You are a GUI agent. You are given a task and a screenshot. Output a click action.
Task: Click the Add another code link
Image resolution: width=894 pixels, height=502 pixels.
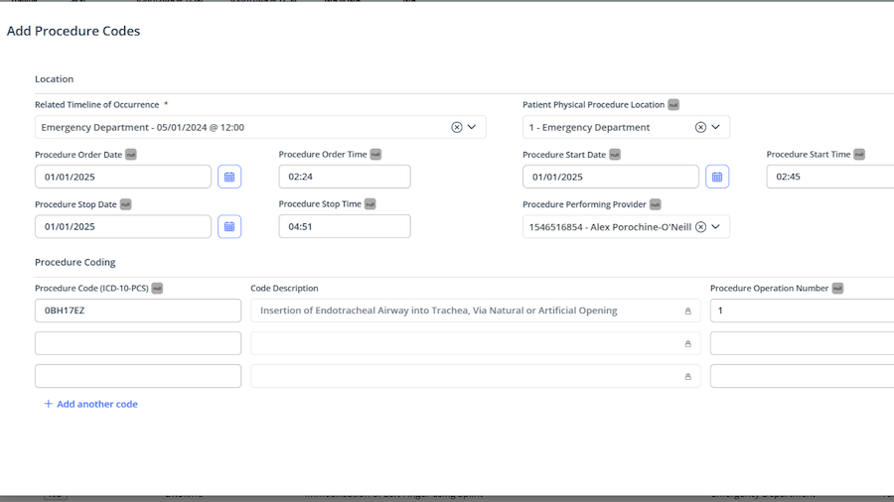click(91, 404)
